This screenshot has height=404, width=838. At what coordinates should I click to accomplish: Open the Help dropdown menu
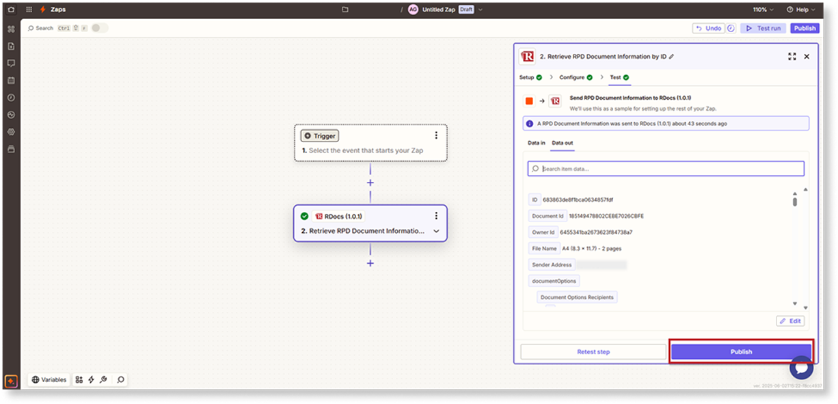(x=800, y=10)
